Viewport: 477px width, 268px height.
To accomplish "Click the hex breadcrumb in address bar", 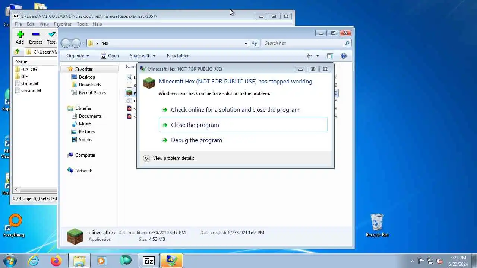I will coord(105,43).
